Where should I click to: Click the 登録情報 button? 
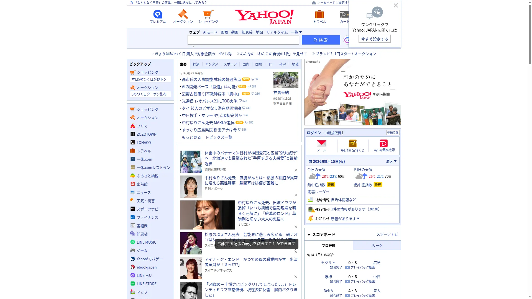click(393, 133)
